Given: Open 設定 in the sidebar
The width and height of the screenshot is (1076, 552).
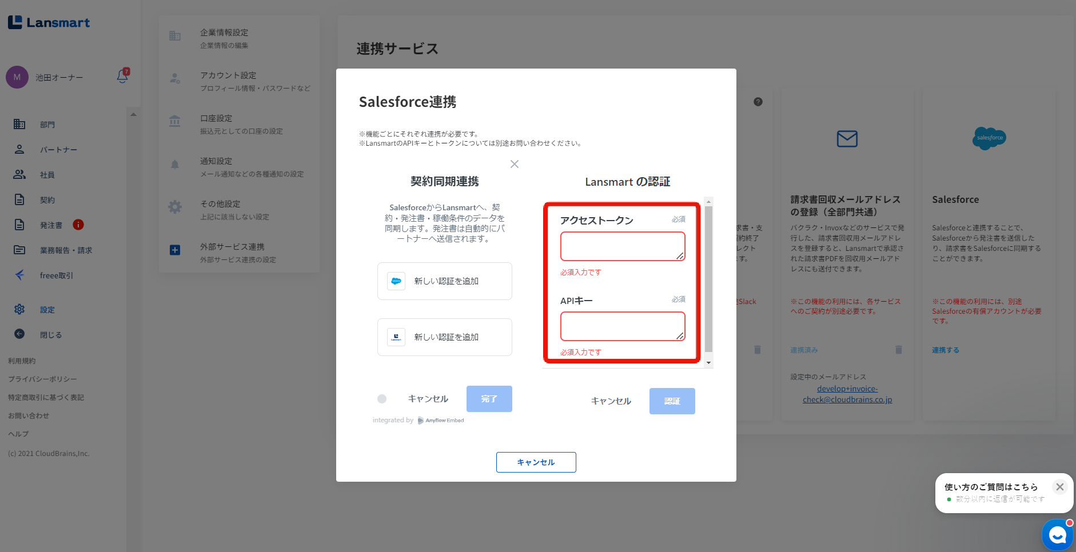Looking at the screenshot, I should click(47, 310).
